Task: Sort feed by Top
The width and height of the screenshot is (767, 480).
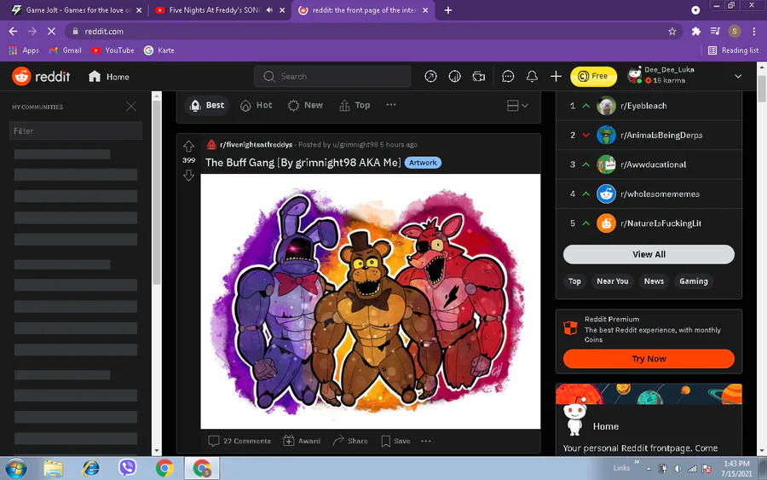Action: pyautogui.click(x=355, y=105)
